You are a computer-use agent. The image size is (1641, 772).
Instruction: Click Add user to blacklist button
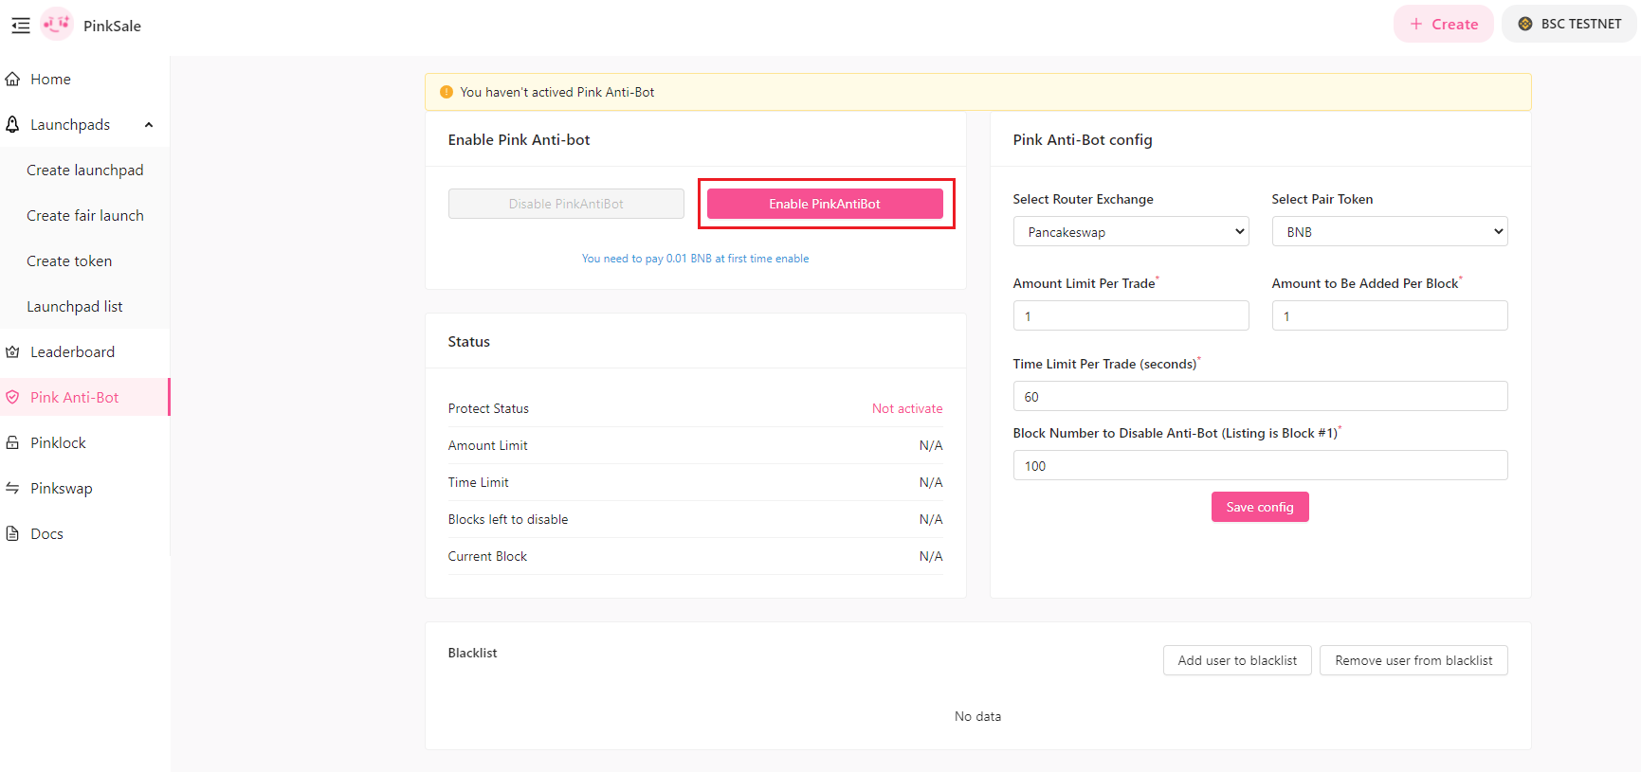pyautogui.click(x=1237, y=660)
